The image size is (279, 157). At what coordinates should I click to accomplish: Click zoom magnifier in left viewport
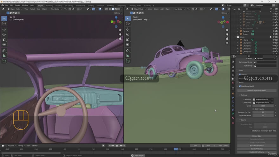point(120,30)
